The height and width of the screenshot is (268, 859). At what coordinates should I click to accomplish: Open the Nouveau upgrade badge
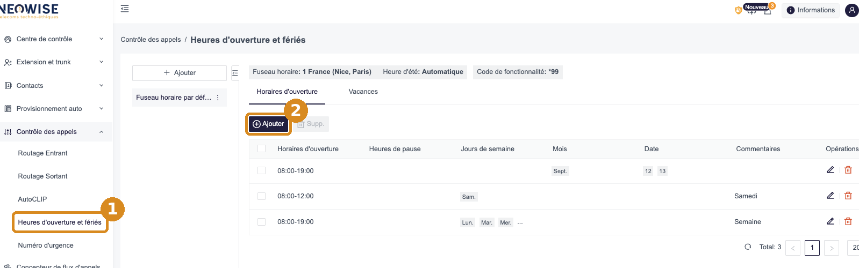756,7
